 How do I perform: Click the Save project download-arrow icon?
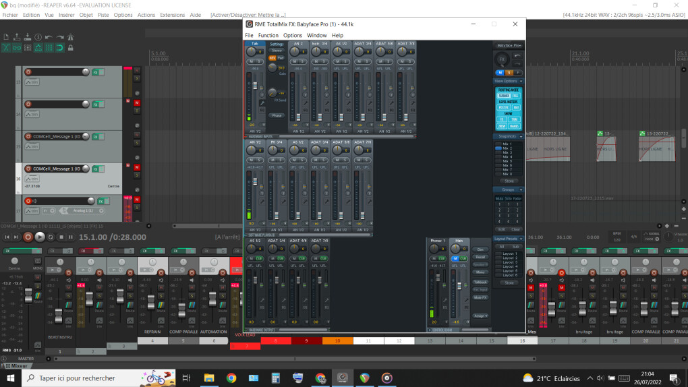pos(28,37)
